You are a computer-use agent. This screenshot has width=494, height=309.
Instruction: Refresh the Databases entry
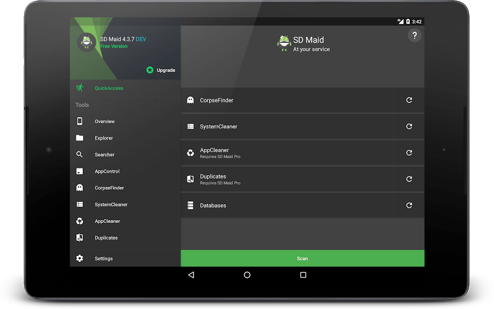coord(409,205)
